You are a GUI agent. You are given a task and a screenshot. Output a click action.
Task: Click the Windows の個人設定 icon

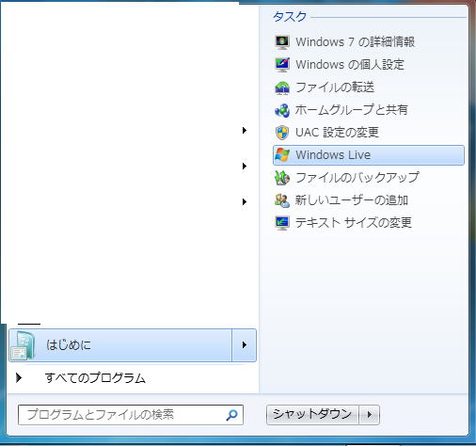(x=282, y=65)
